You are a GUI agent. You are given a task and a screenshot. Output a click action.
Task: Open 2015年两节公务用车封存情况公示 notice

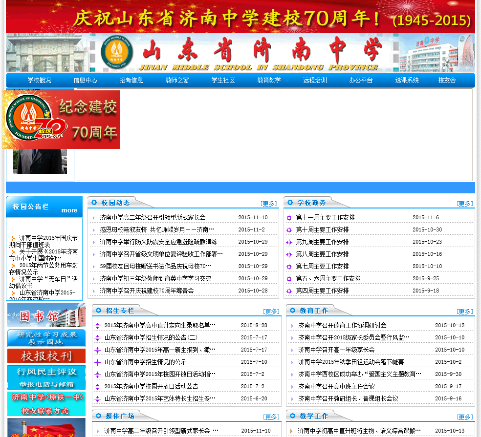44,269
